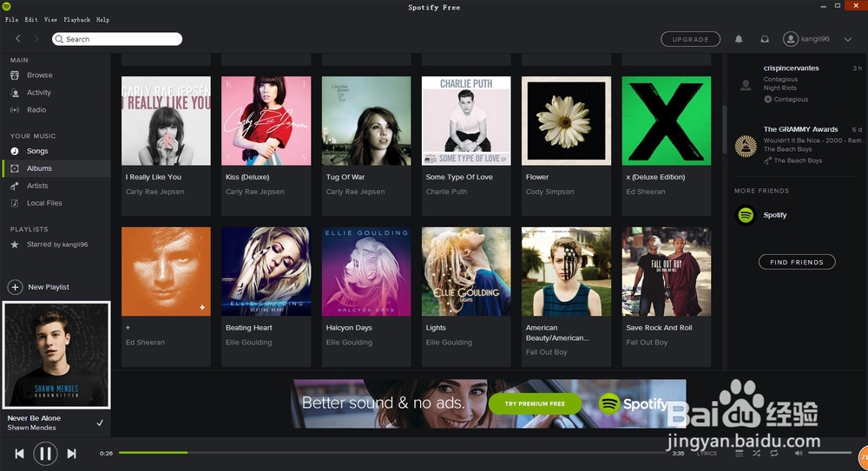Open the File menu

[11, 19]
